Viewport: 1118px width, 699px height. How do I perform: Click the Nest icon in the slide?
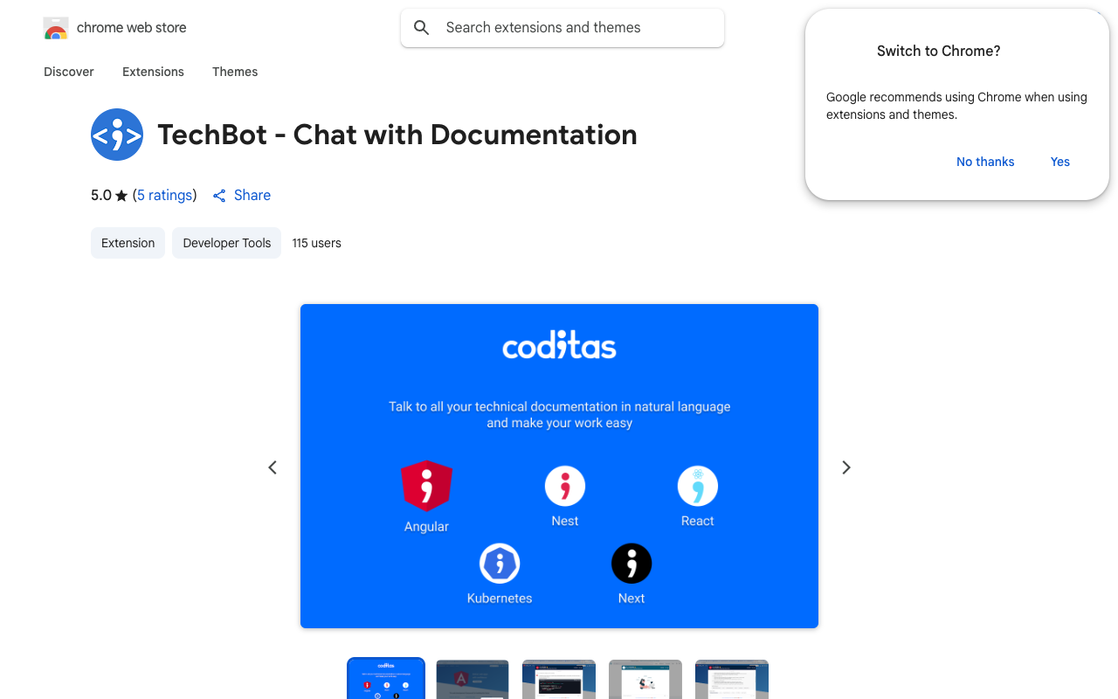pyautogui.click(x=565, y=486)
